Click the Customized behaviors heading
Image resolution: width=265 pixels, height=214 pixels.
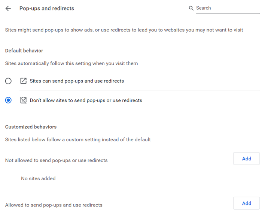tap(31, 127)
